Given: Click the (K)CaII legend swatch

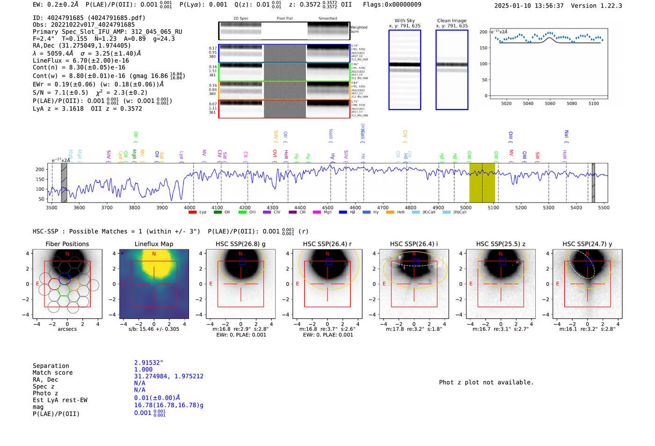Looking at the screenshot, I should [416, 212].
